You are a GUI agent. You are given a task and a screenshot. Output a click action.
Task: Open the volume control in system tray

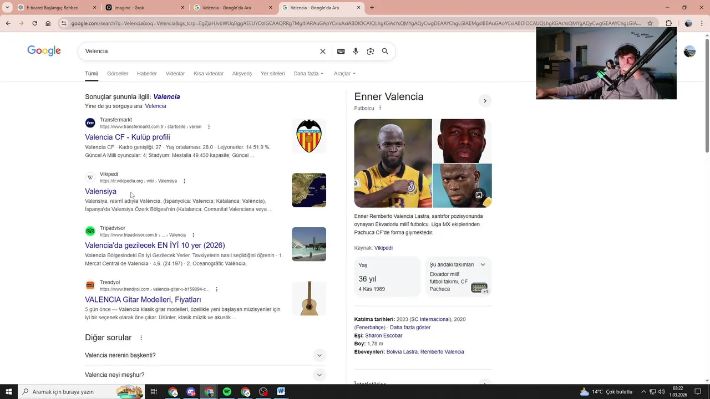[x=662, y=392]
